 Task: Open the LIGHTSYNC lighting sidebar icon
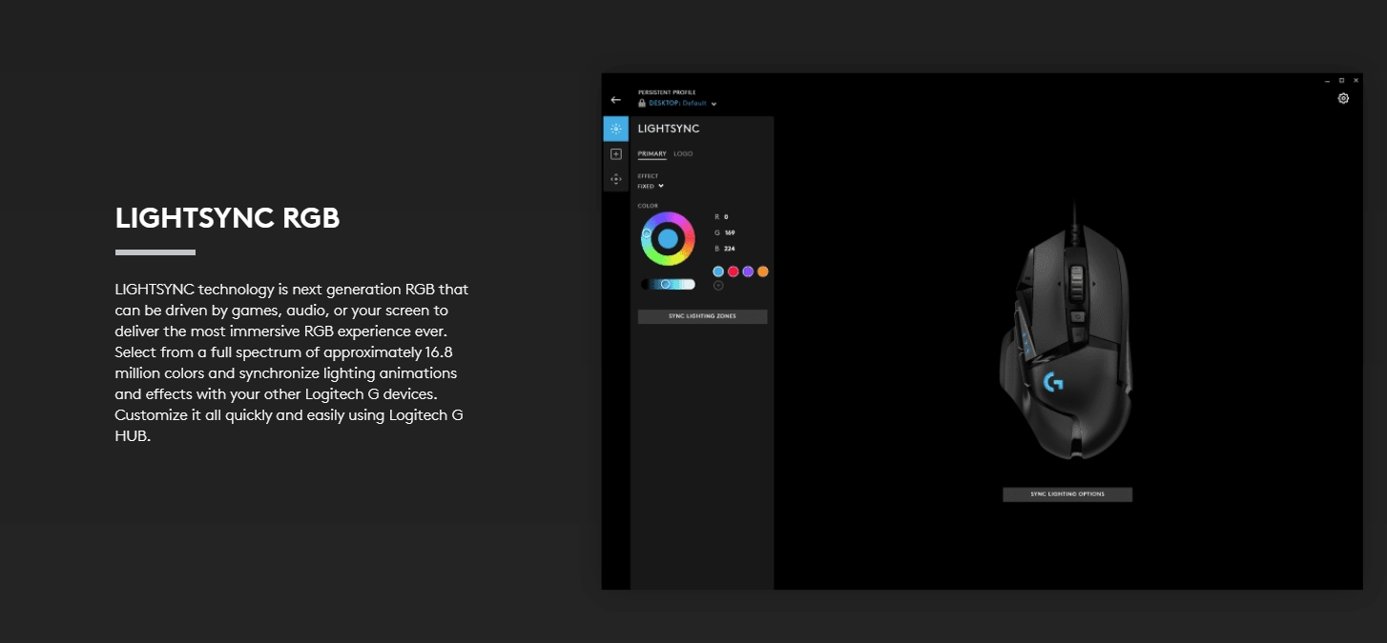coord(616,129)
